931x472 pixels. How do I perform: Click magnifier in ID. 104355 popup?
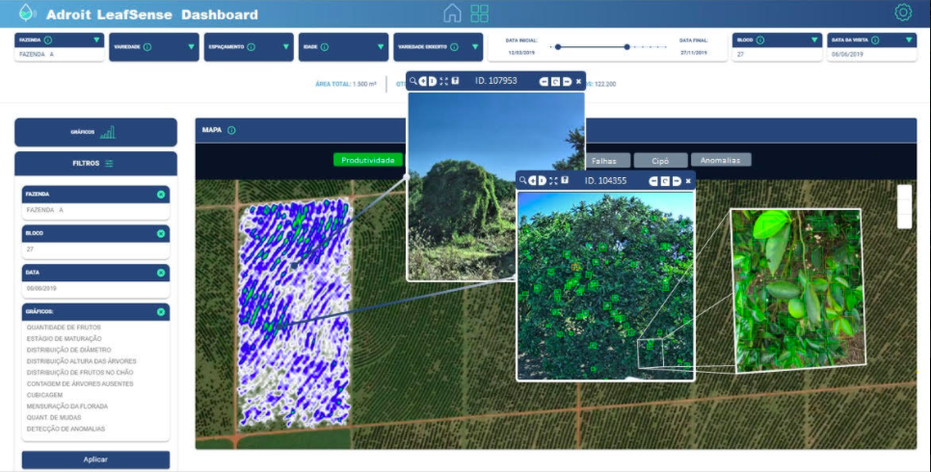point(523,180)
